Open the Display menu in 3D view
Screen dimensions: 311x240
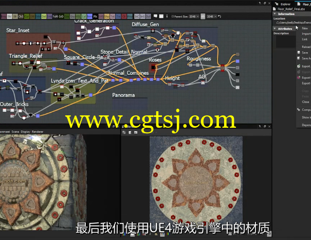coord(25,132)
